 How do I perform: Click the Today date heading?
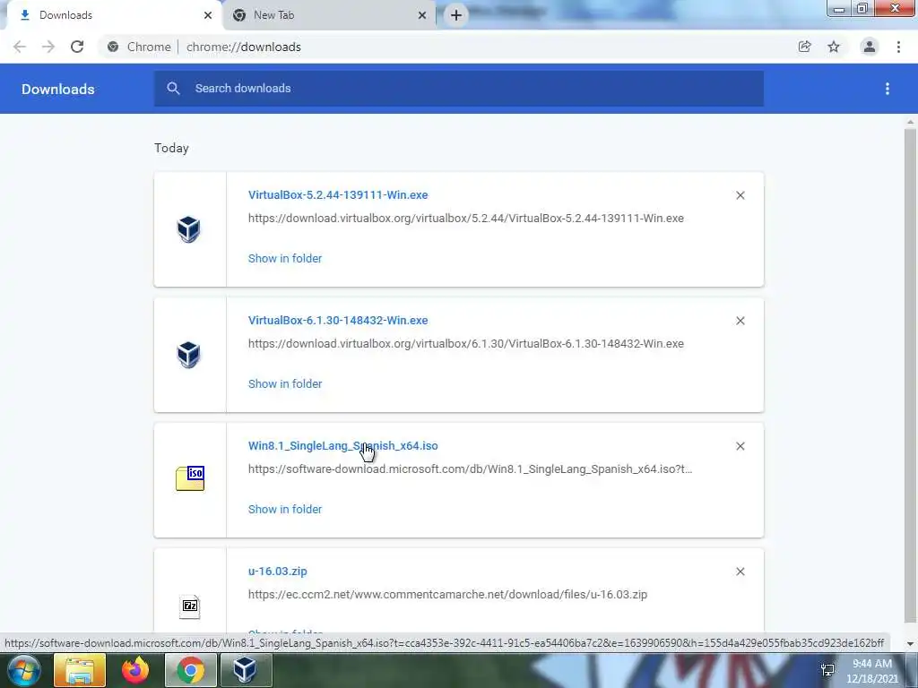tap(171, 148)
